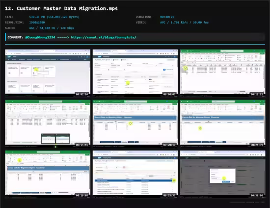Select the video value 'AVC / 1.701 kb/s'
The height and width of the screenshot is (208, 270).
click(174, 23)
